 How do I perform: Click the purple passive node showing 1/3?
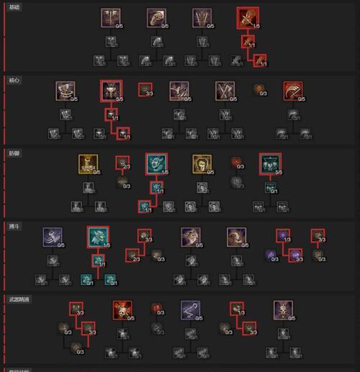[x=283, y=236]
